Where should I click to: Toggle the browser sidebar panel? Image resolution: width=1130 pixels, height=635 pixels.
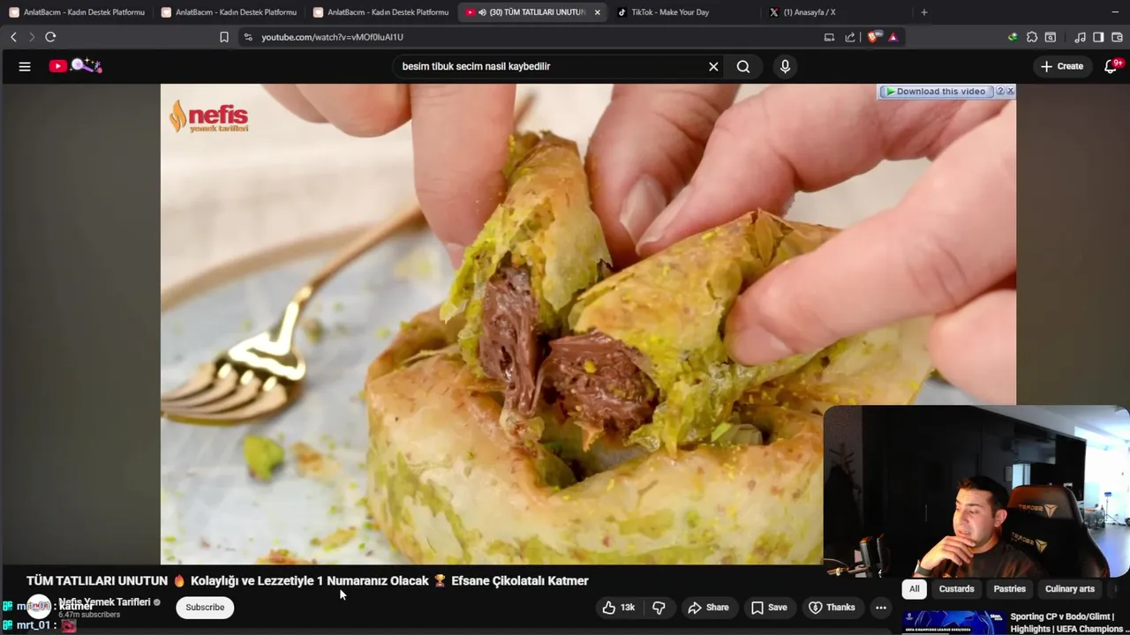[1098, 37]
